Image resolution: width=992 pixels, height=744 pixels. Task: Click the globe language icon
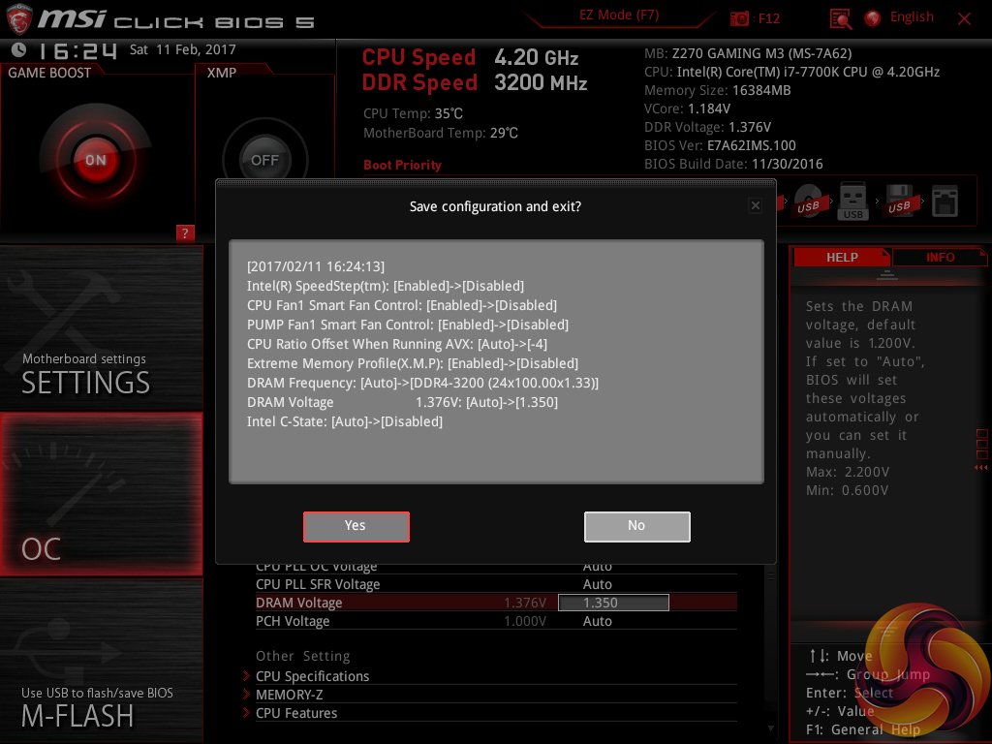pyautogui.click(x=873, y=18)
